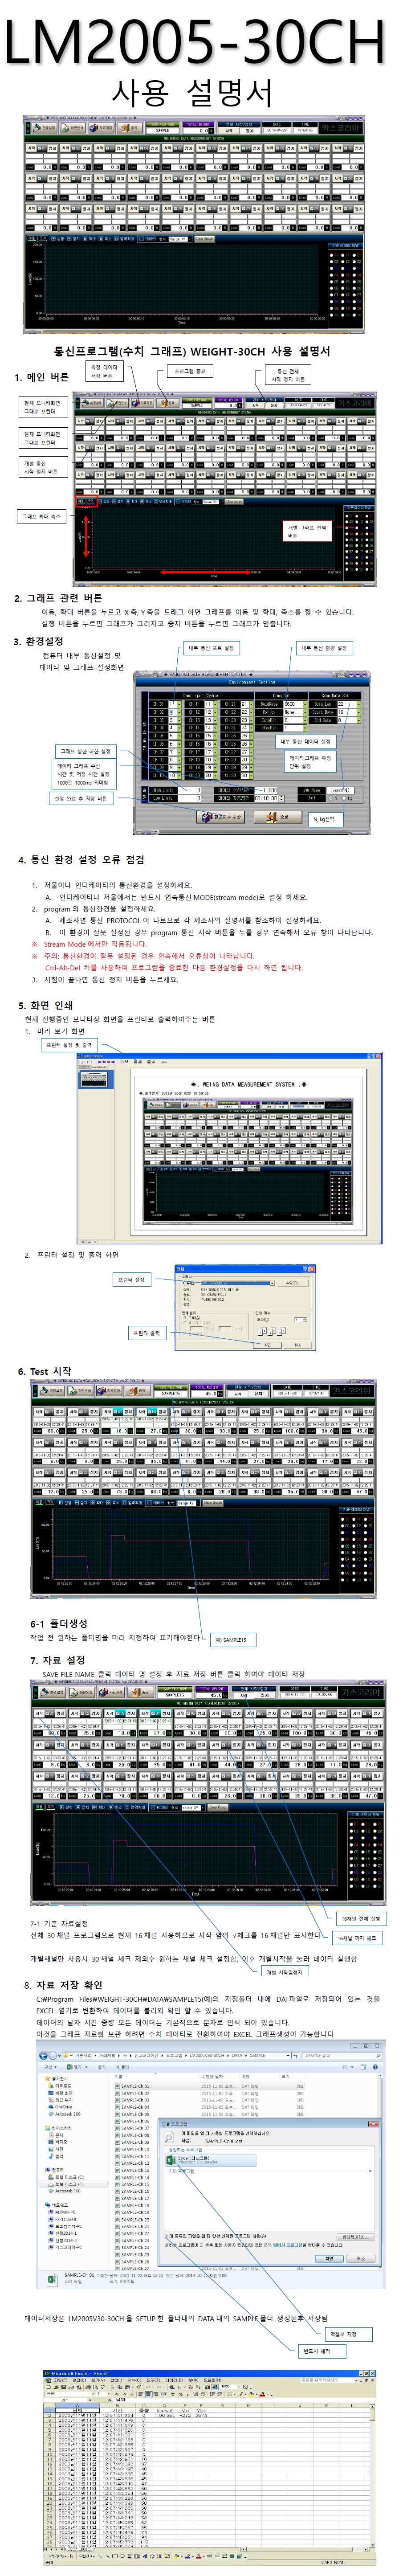Image resolution: width=399 pixels, height=2576 pixels.
Task: Click Clear Graph in the title-page screenshot
Action: pos(204,239)
